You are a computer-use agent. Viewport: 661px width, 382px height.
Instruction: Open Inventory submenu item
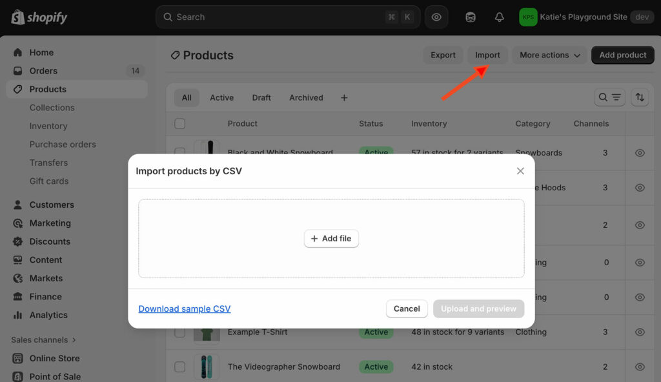click(x=48, y=126)
